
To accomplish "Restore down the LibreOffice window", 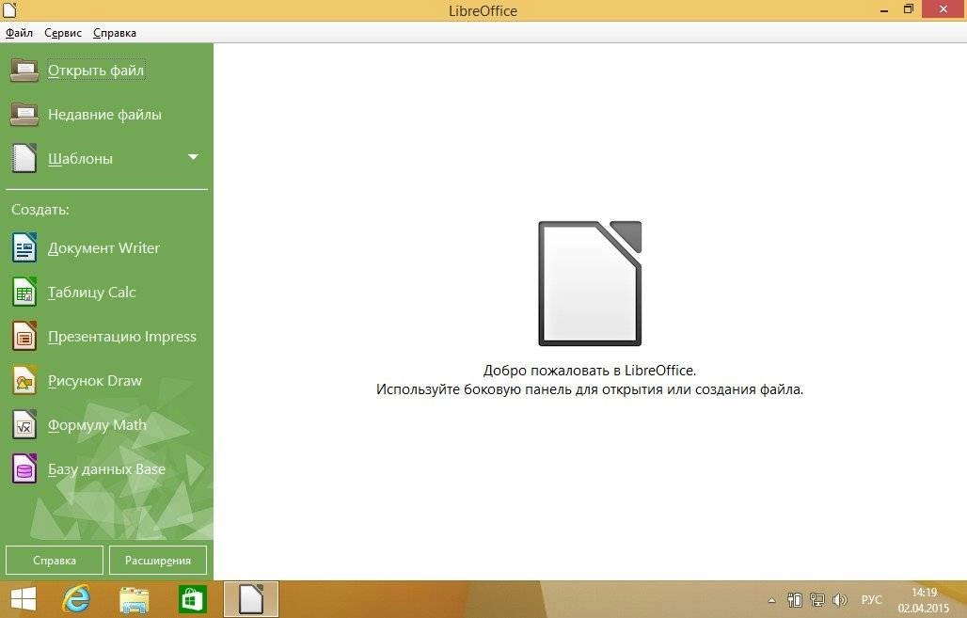I will (909, 9).
